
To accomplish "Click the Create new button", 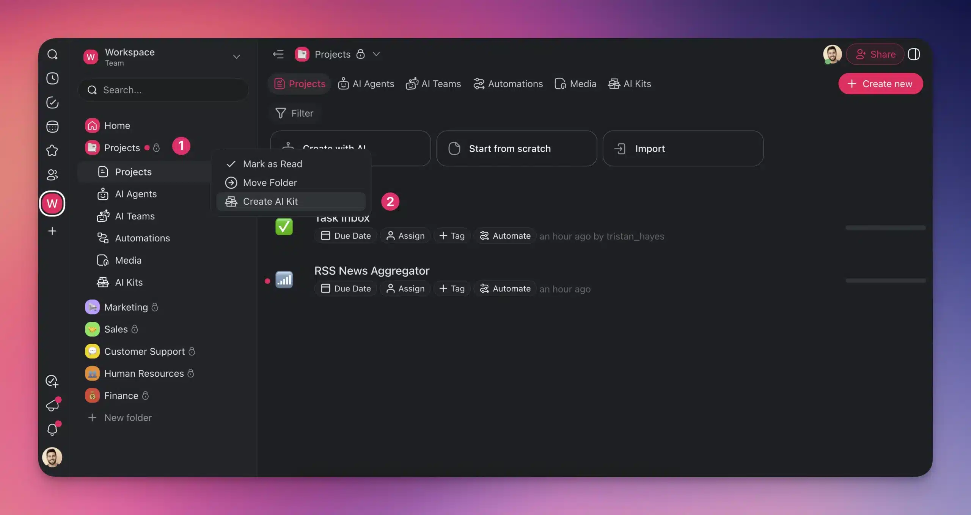I will [x=881, y=84].
